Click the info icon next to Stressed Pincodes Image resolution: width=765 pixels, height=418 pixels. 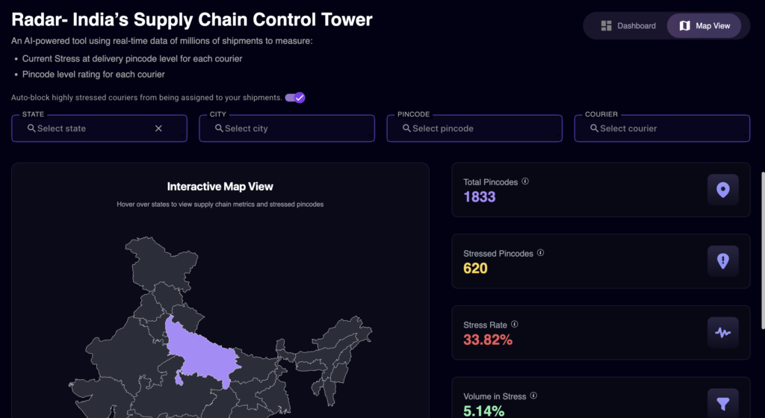(x=540, y=253)
